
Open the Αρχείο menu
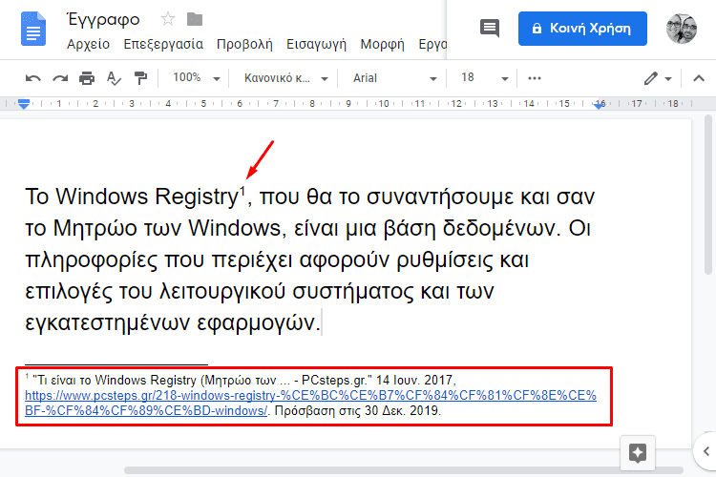[88, 44]
